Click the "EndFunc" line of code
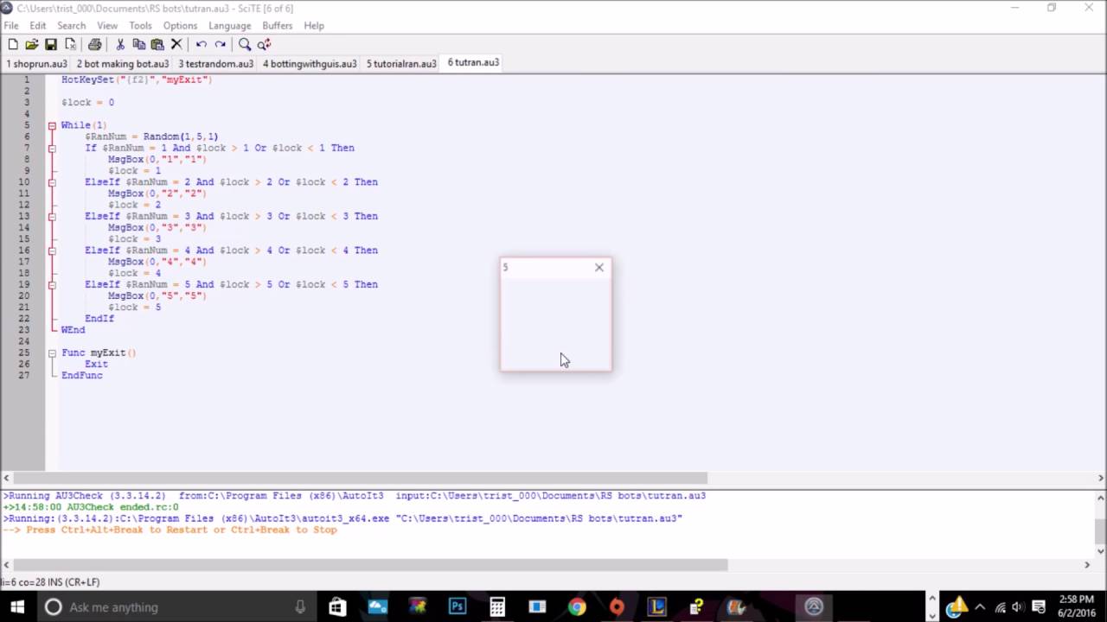Screen dimensions: 1107x622 [x=81, y=376]
